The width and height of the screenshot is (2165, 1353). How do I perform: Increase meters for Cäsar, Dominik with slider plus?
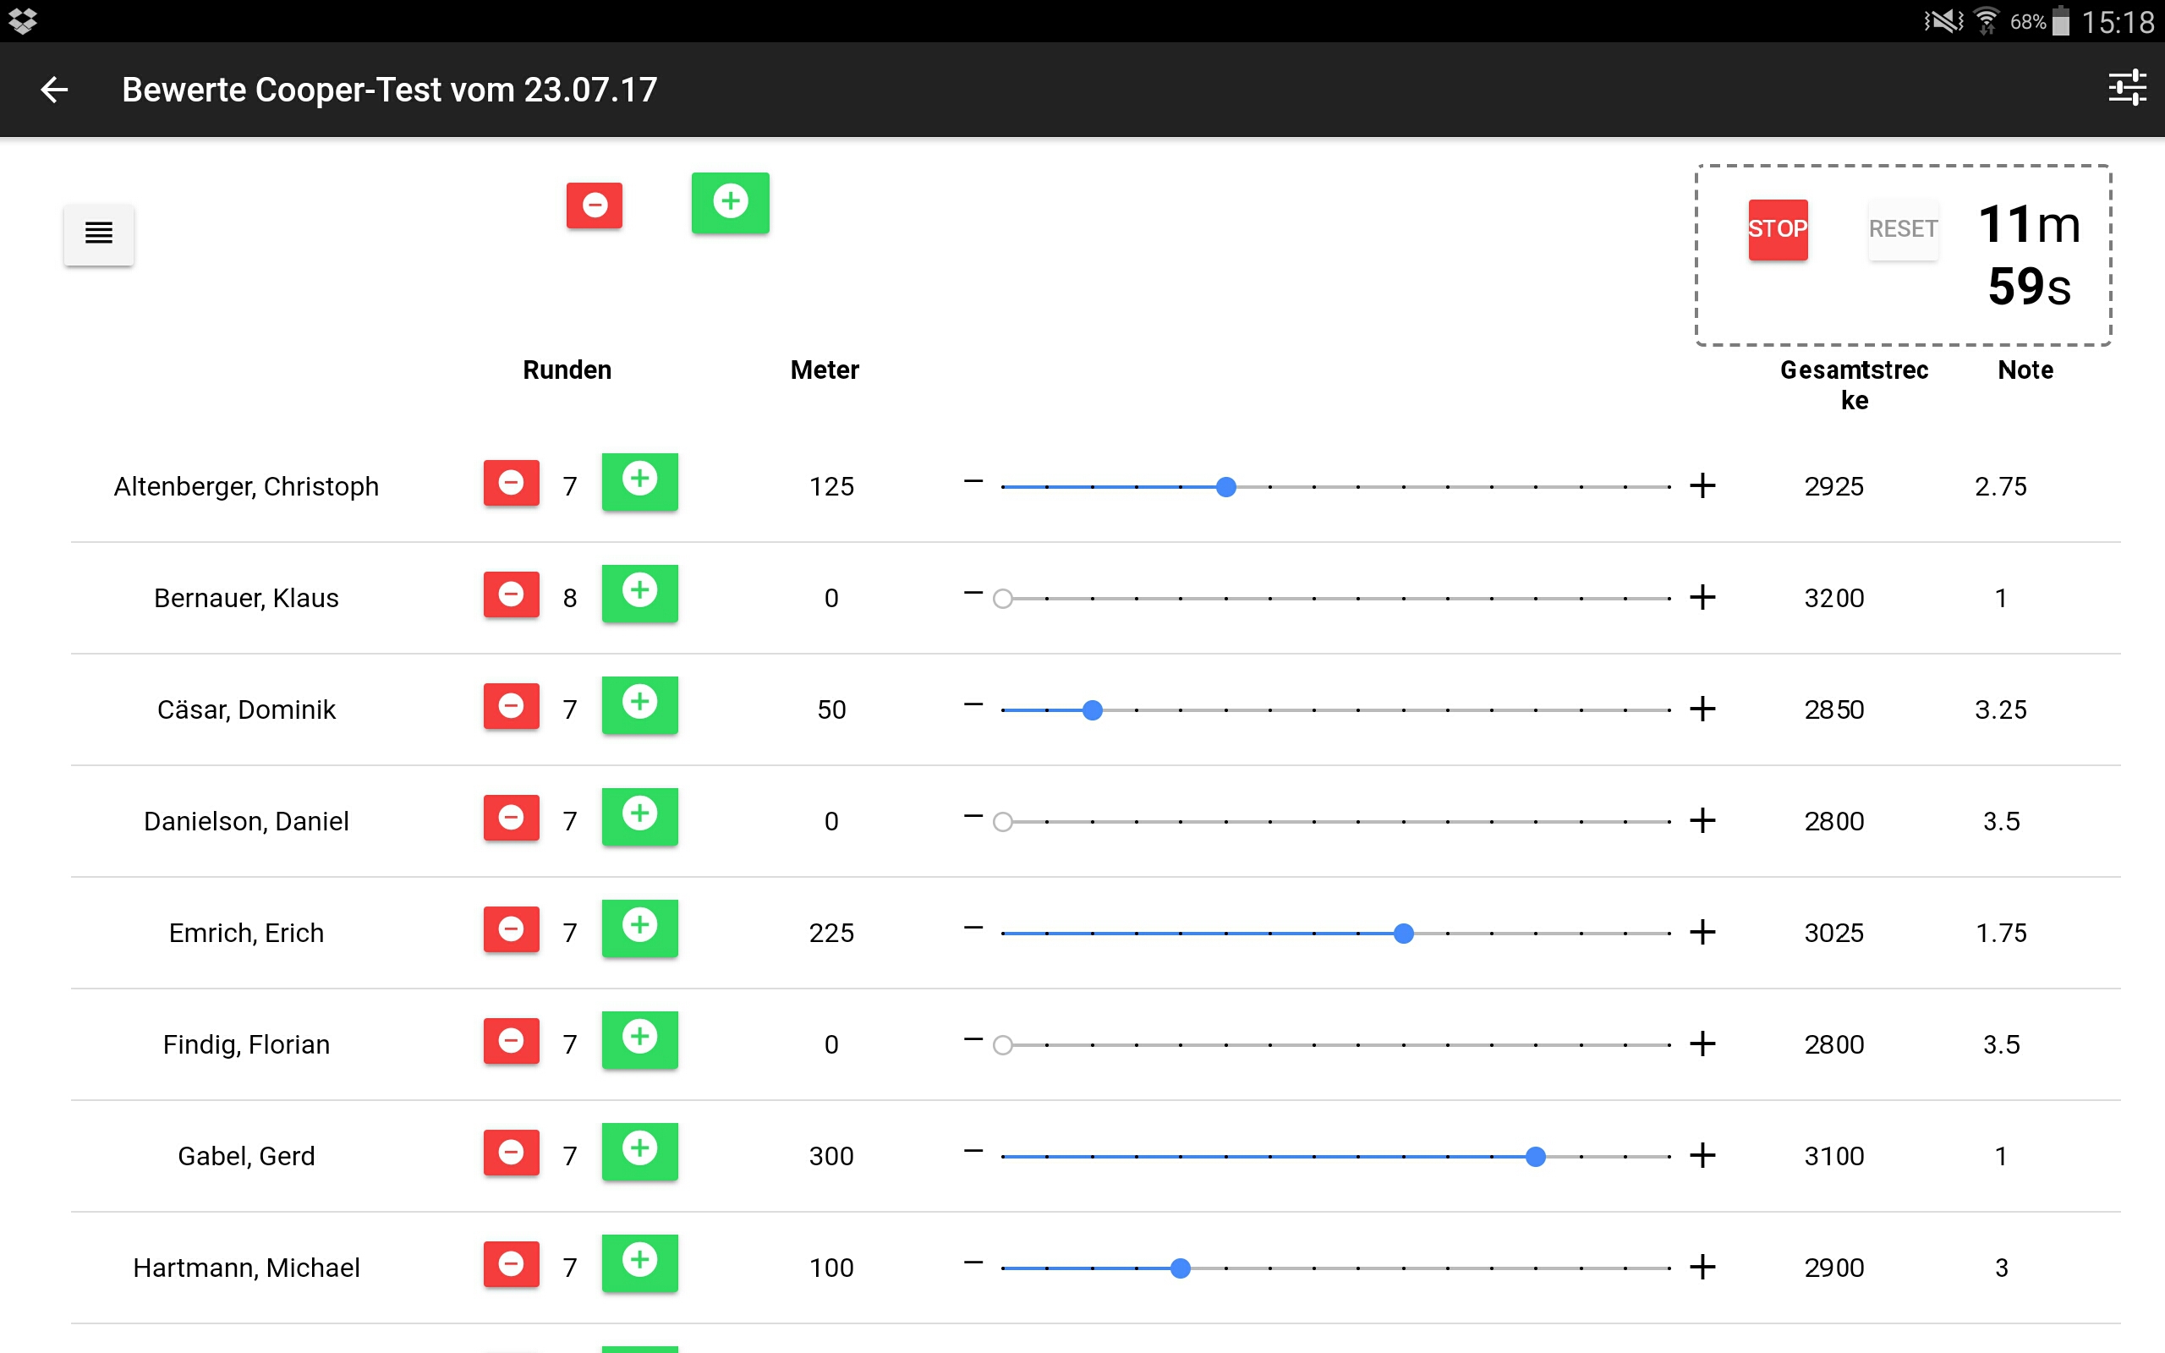pos(1702,709)
